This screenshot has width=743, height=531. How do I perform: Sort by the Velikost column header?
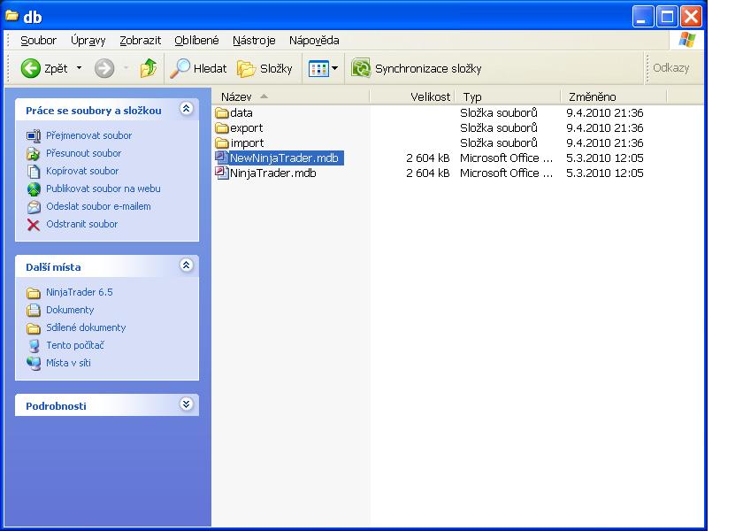click(x=412, y=96)
